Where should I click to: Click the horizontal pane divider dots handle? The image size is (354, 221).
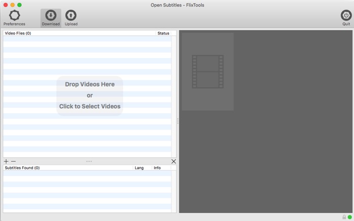[x=89, y=161]
